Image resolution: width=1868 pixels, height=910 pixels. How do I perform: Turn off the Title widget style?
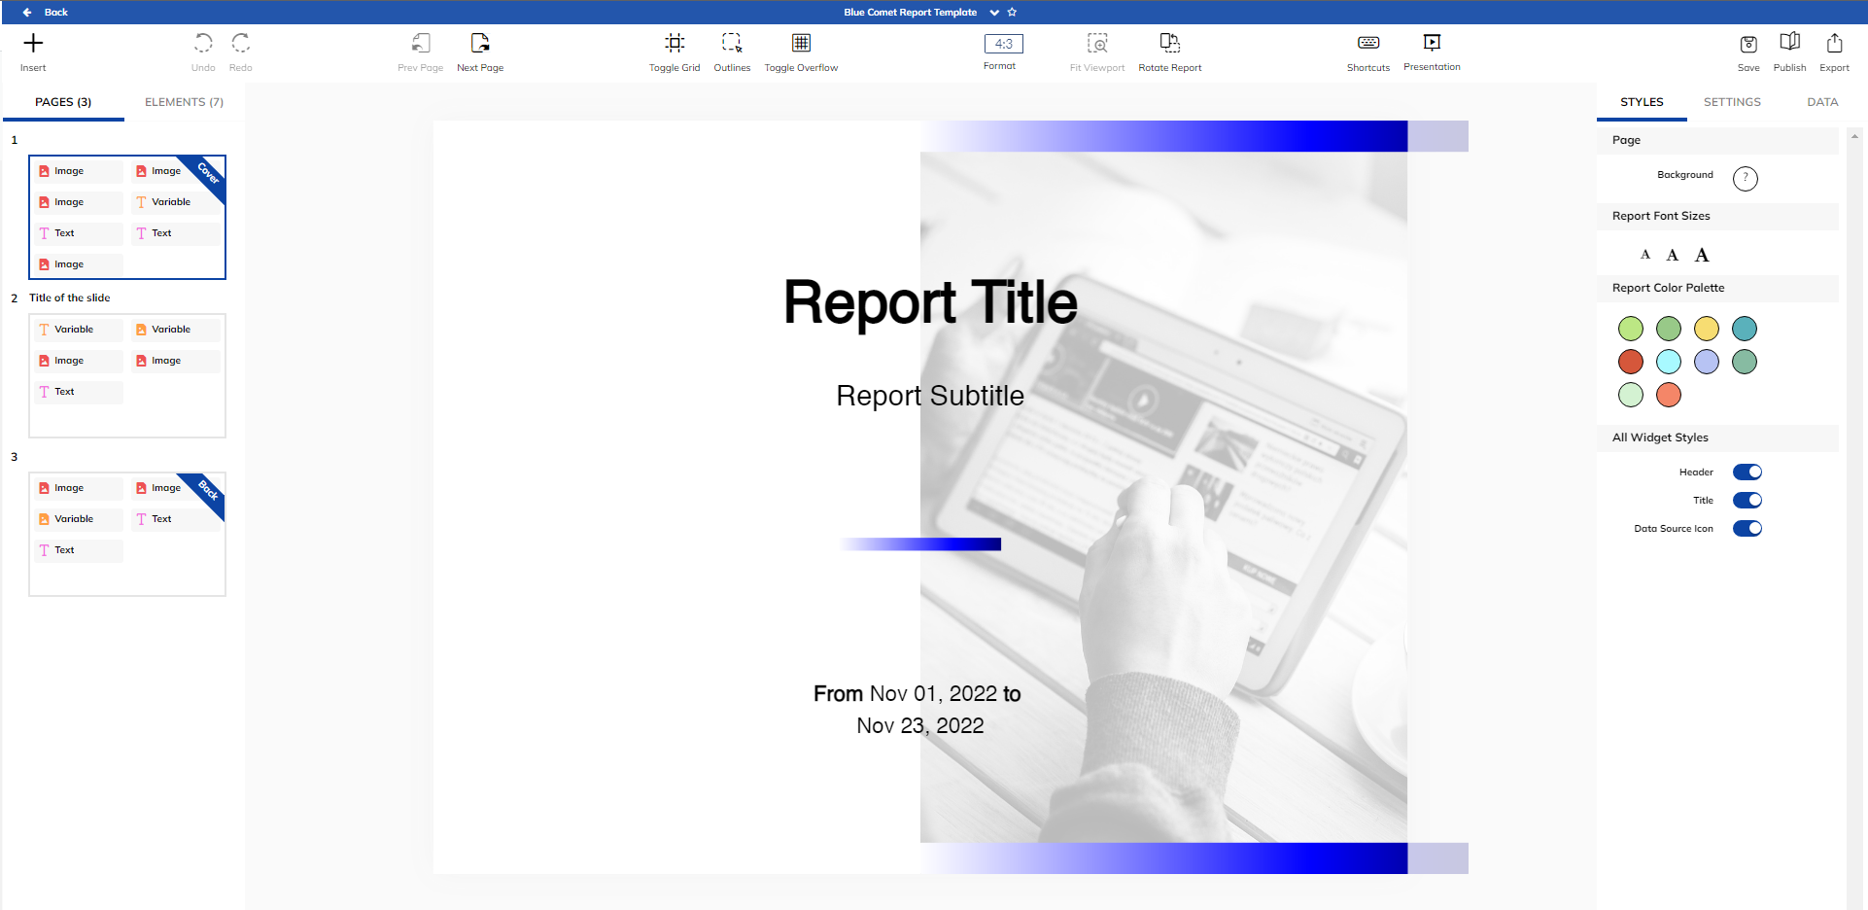coord(1747,500)
